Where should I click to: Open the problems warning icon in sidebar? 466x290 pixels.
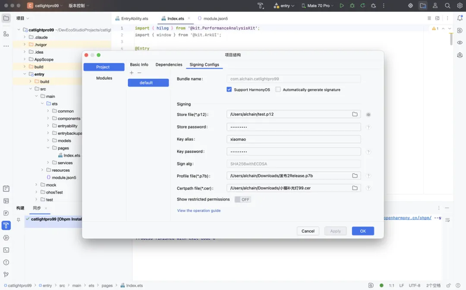6,262
